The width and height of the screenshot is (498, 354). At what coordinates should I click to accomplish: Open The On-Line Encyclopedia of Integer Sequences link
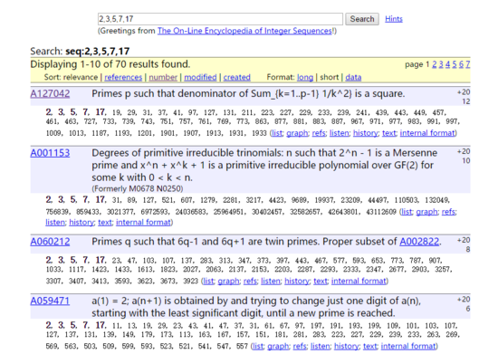[244, 31]
